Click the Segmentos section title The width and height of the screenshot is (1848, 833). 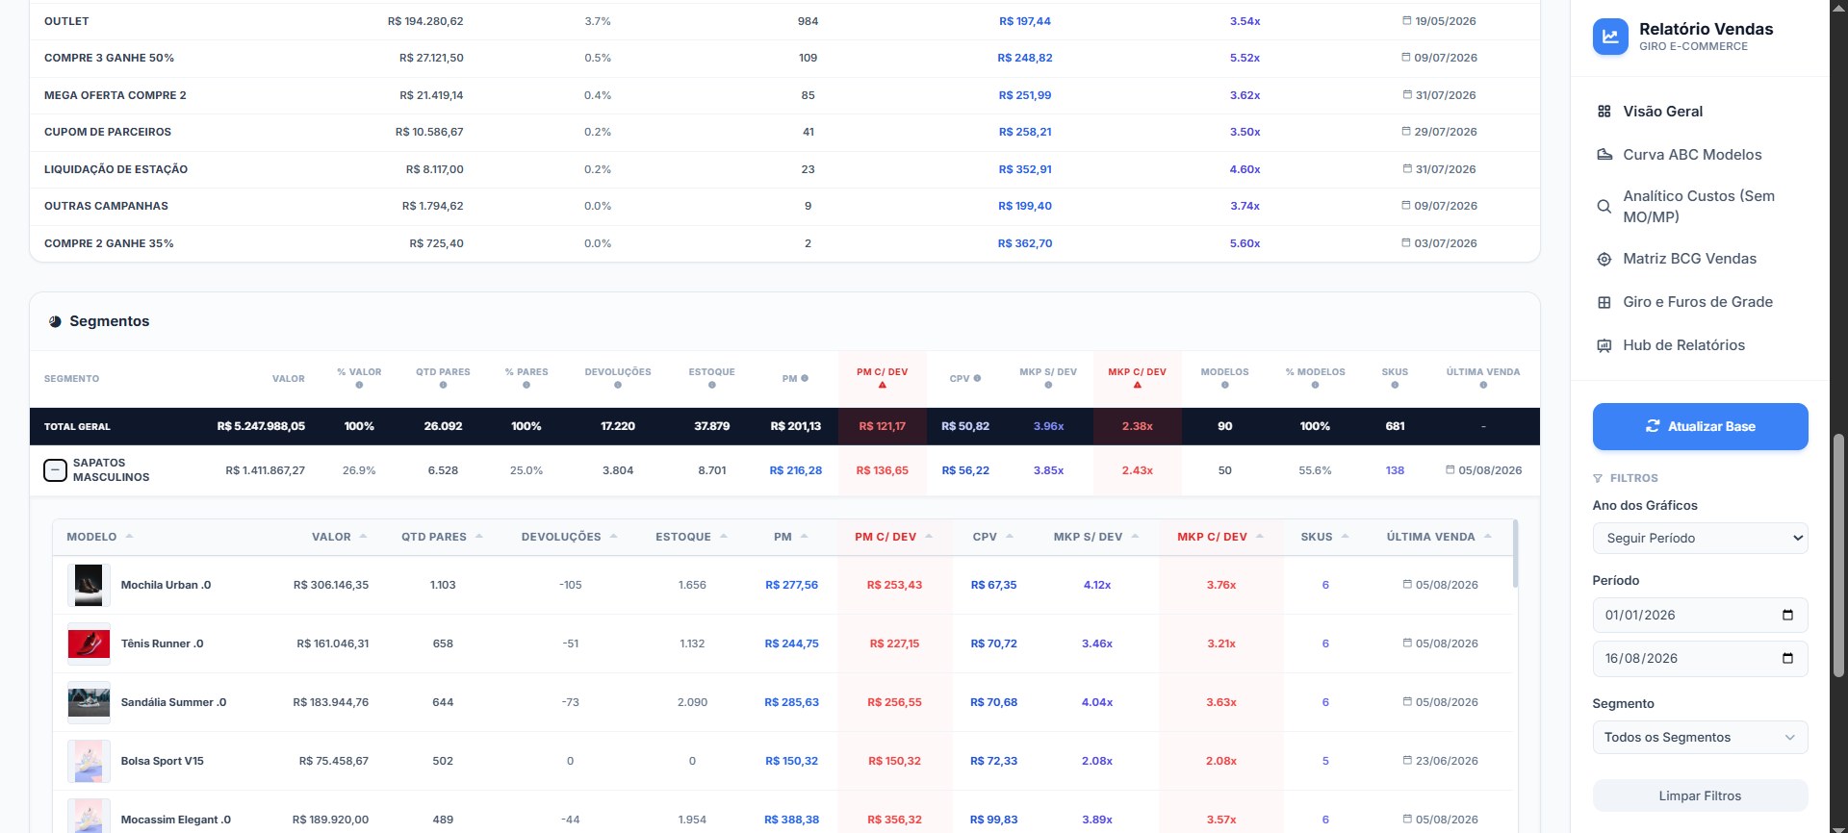pyautogui.click(x=110, y=321)
